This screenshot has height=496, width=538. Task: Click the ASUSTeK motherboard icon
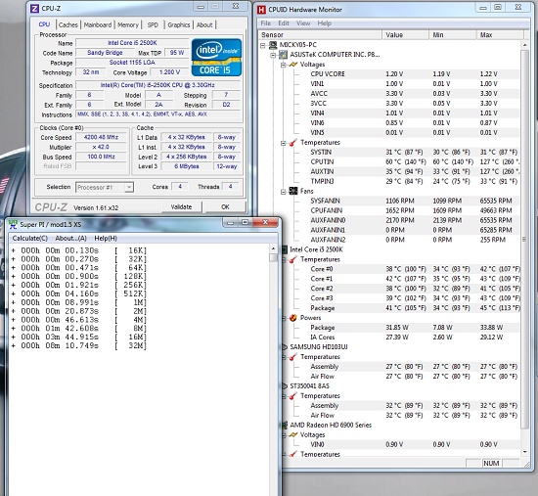(283, 55)
